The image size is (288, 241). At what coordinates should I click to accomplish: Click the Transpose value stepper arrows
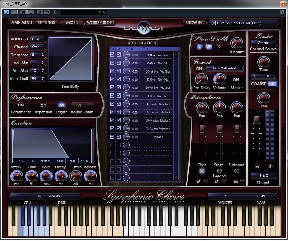(x=43, y=55)
